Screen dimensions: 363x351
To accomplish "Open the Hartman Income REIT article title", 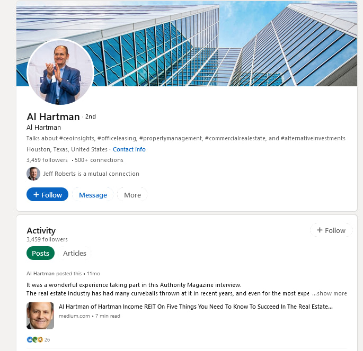I will coord(196,307).
